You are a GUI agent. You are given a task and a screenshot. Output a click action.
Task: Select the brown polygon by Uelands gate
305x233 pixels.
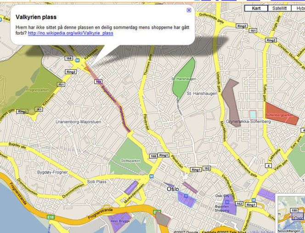[x=232, y=102]
